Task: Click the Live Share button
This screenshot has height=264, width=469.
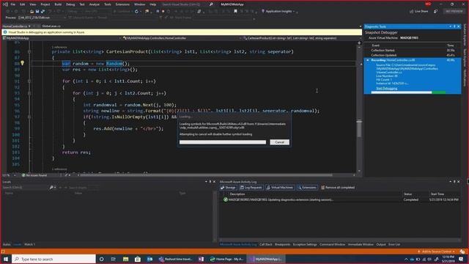Action: [418, 12]
